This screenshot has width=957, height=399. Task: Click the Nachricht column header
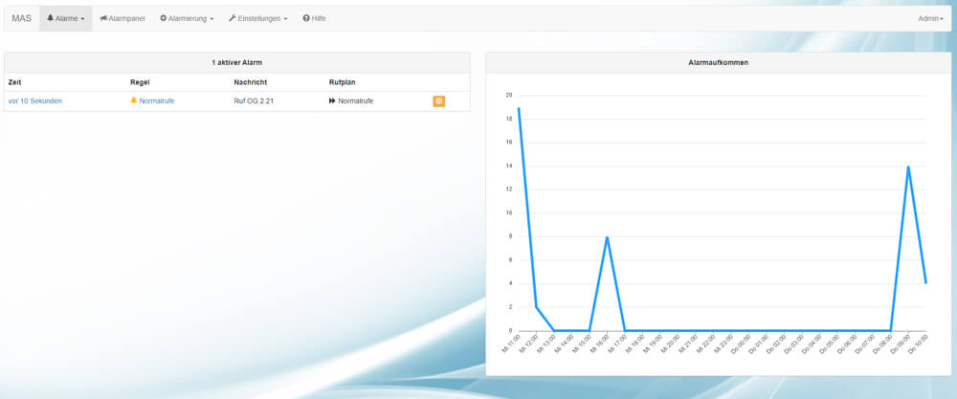coord(250,82)
